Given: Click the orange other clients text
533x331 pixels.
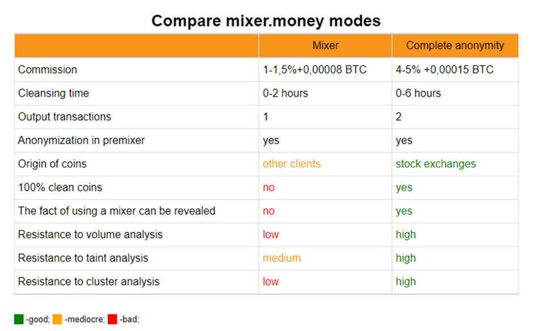Looking at the screenshot, I should pos(291,164).
